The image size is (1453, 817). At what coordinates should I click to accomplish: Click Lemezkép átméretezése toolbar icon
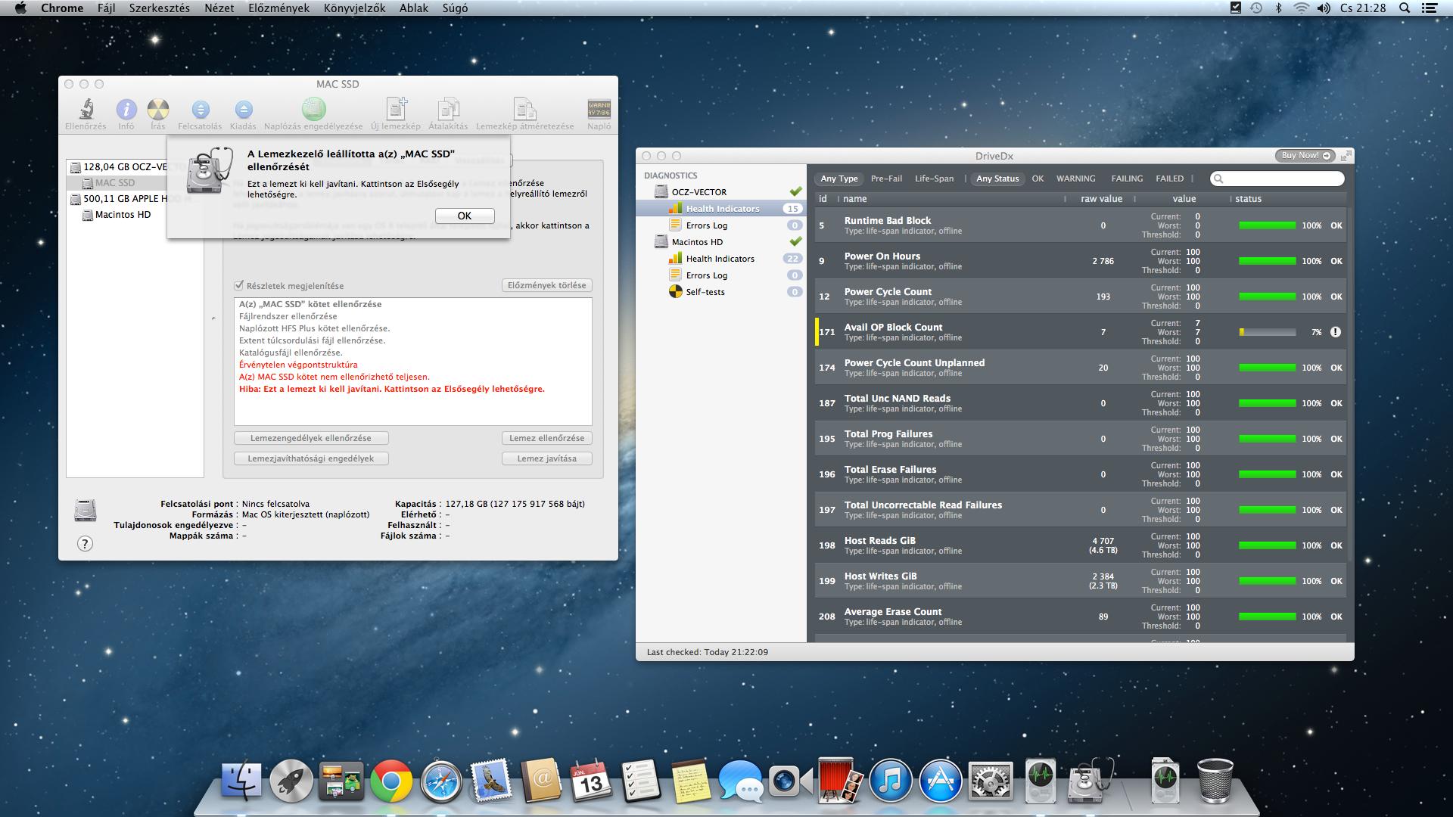(x=524, y=109)
